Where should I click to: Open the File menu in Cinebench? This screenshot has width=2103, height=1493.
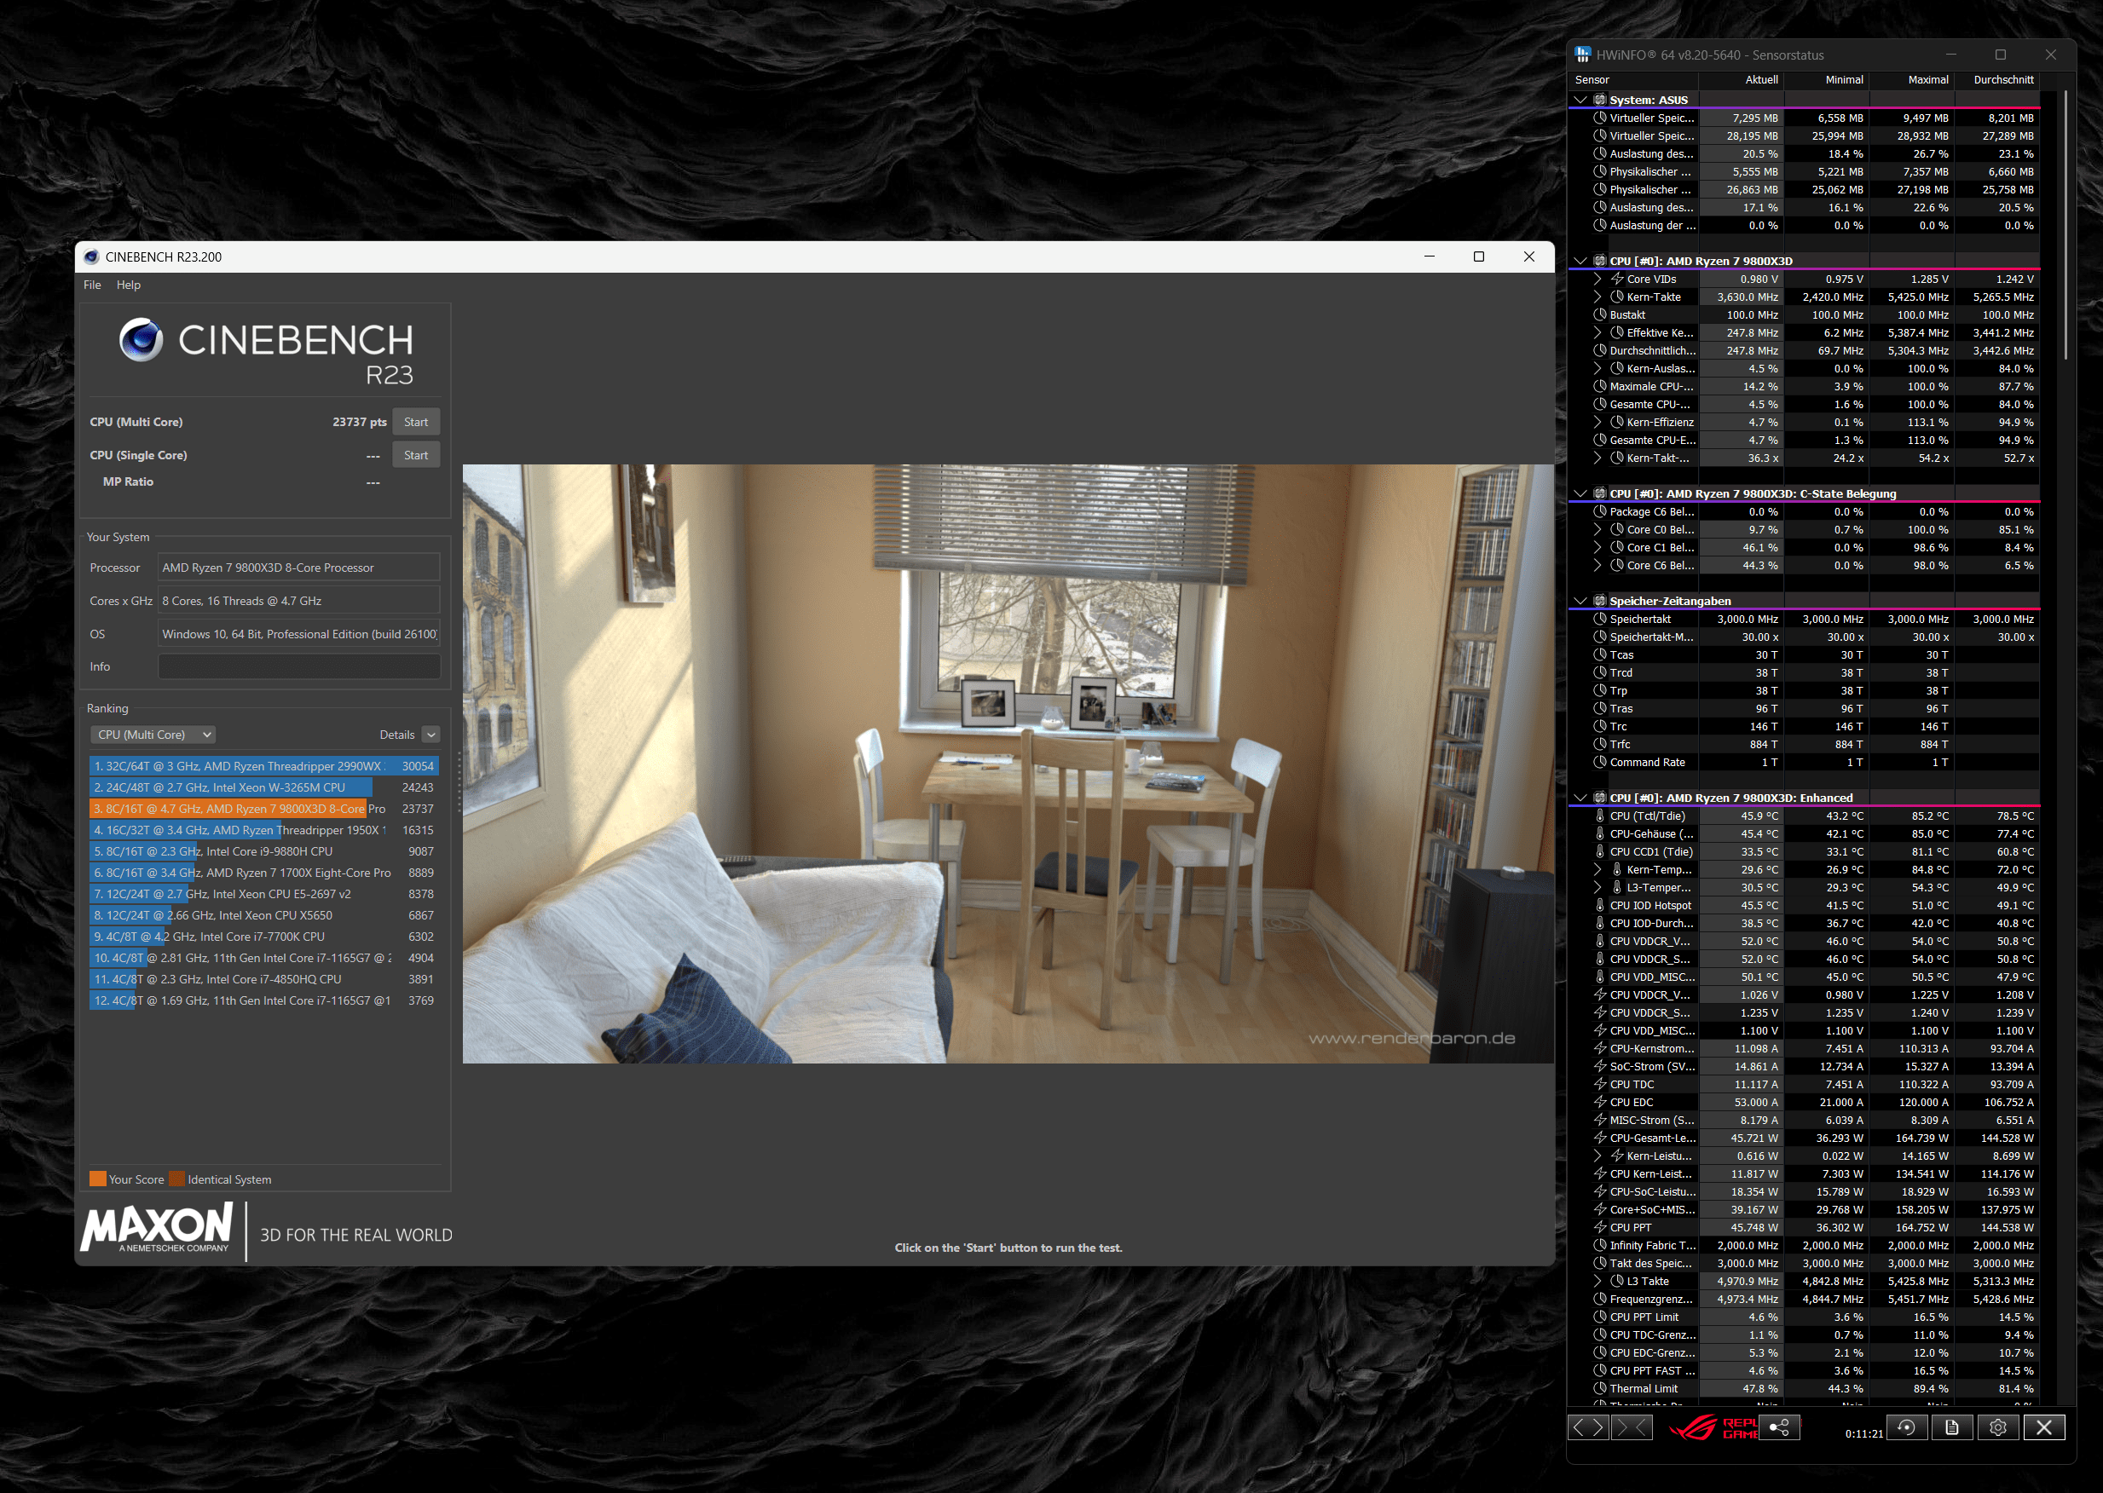point(92,285)
